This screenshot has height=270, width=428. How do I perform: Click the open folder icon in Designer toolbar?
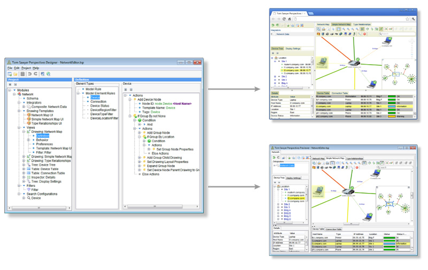16,74
